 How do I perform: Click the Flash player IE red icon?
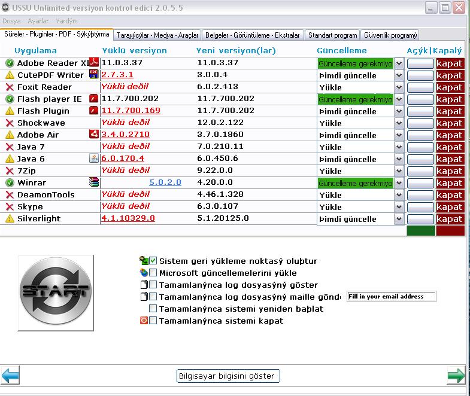coord(94,98)
